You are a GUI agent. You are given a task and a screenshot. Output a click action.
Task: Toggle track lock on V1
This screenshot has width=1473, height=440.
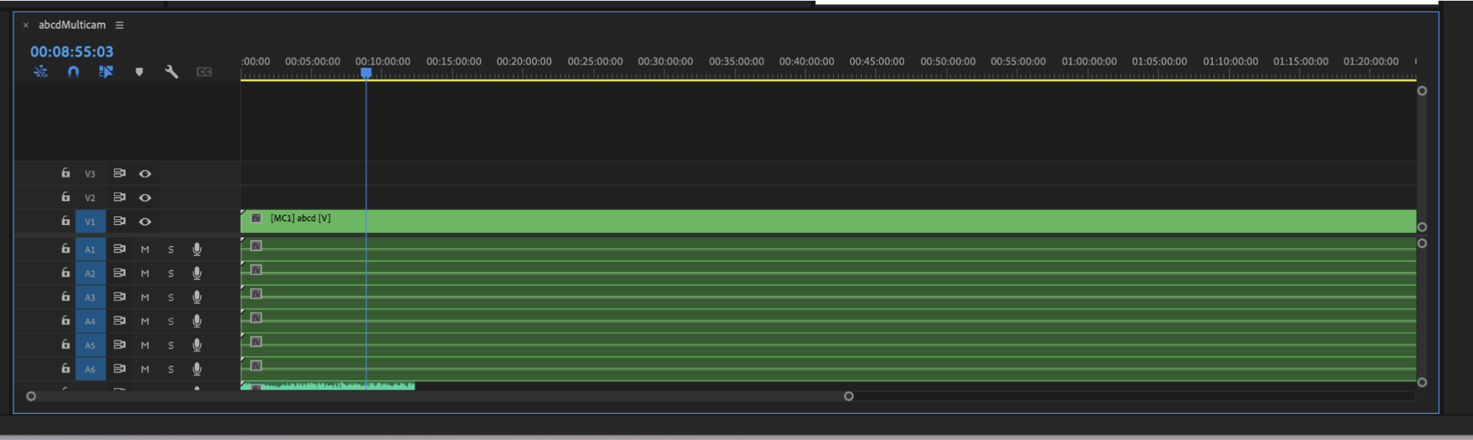click(x=65, y=221)
